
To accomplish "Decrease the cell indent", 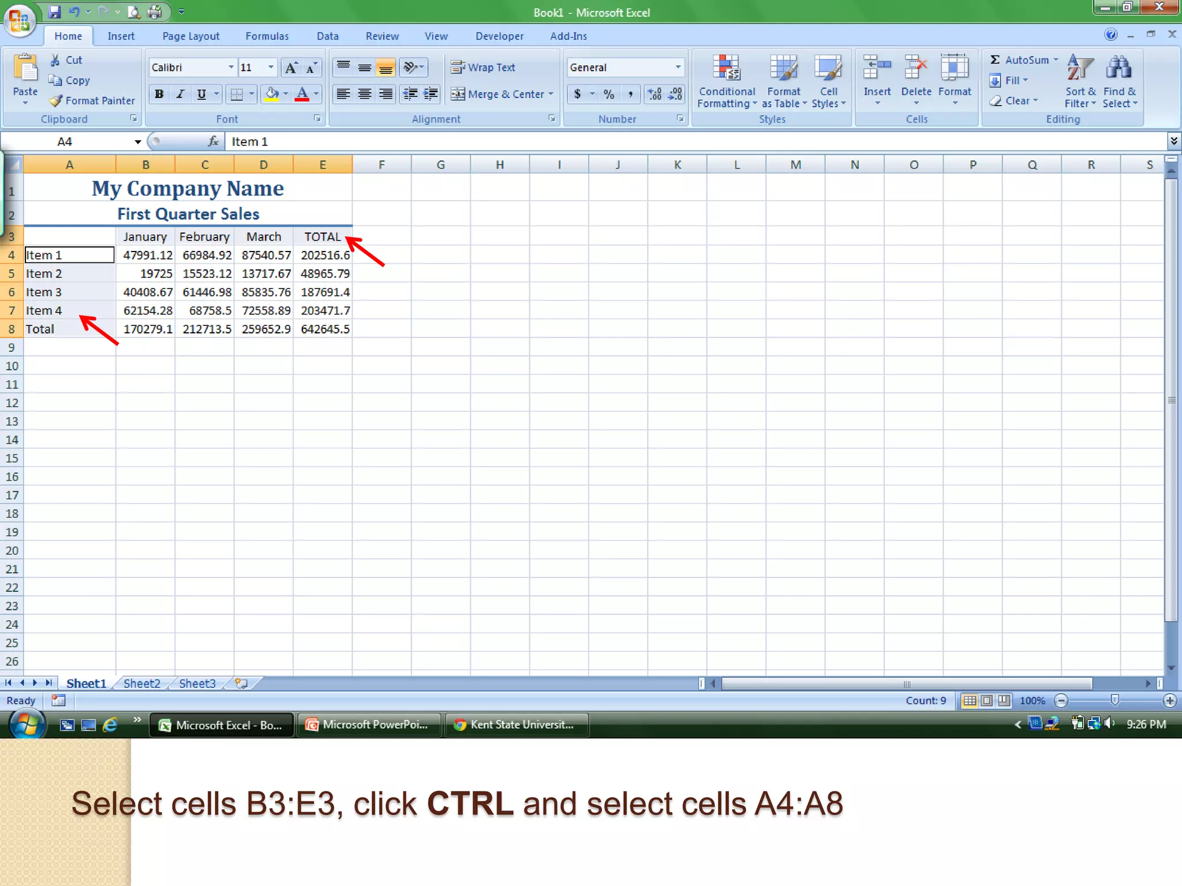I will pos(410,93).
